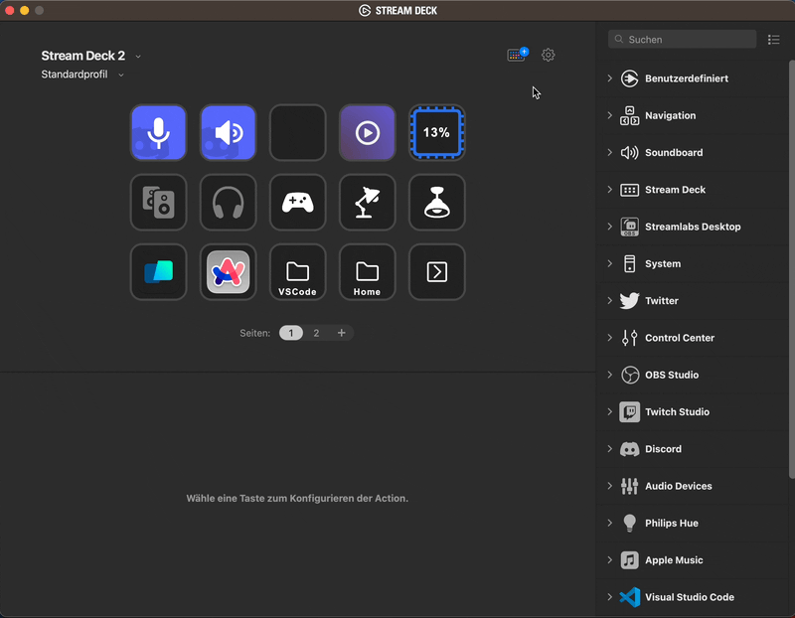The image size is (795, 618).
Task: Expand the Stream Deck category
Action: 610,190
